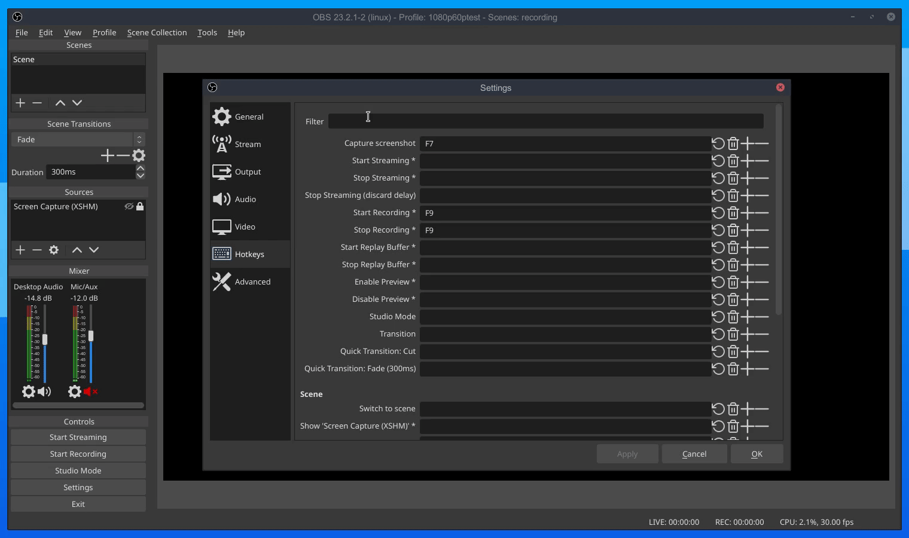Adjust Desktop Audio volume slider
Viewport: 909px width, 538px height.
(x=44, y=340)
